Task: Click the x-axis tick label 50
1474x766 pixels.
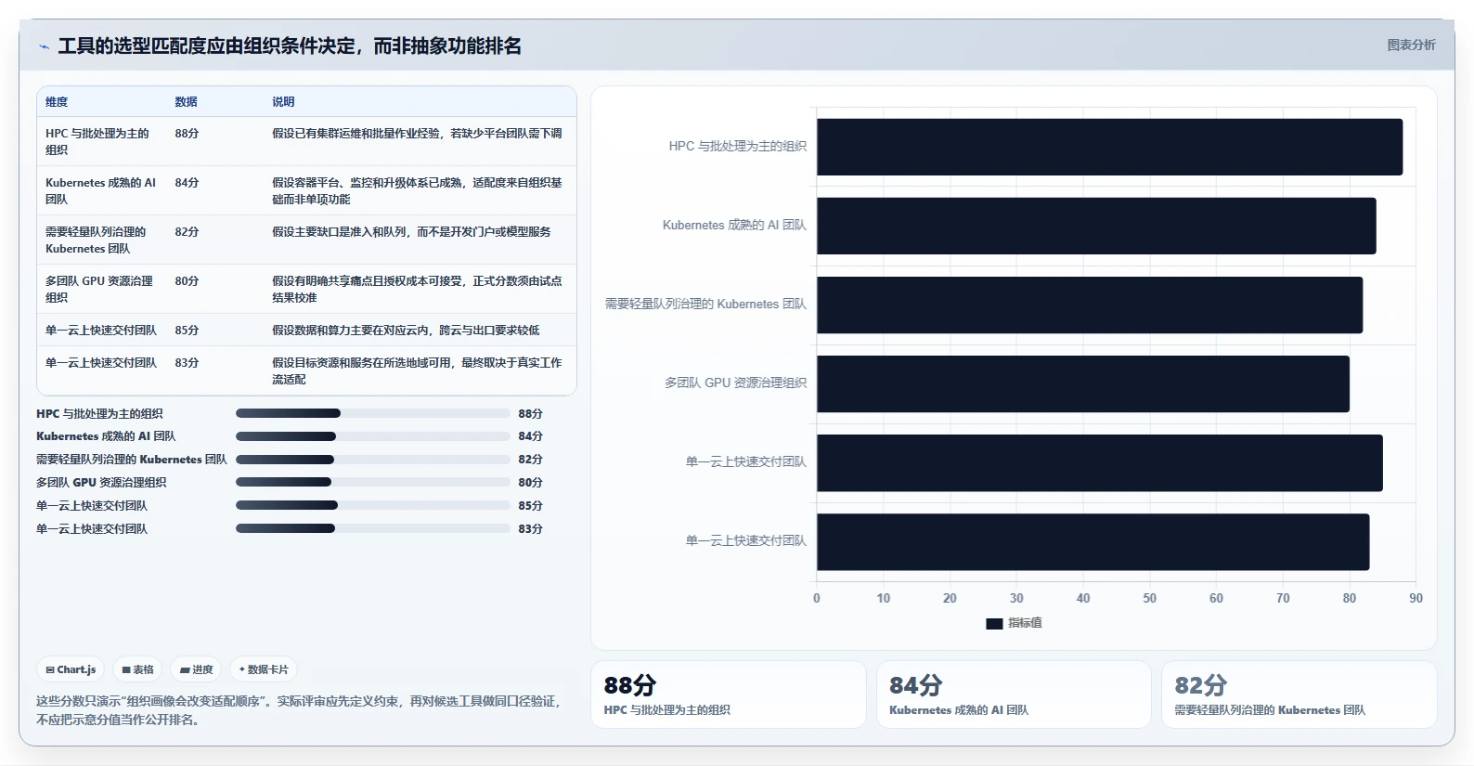Action: click(x=1150, y=599)
